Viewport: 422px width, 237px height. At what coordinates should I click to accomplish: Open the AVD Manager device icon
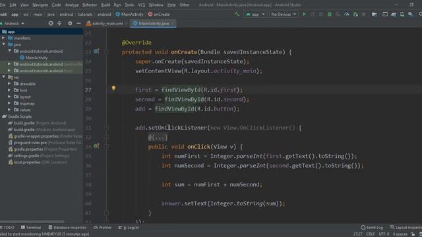[x=402, y=14]
